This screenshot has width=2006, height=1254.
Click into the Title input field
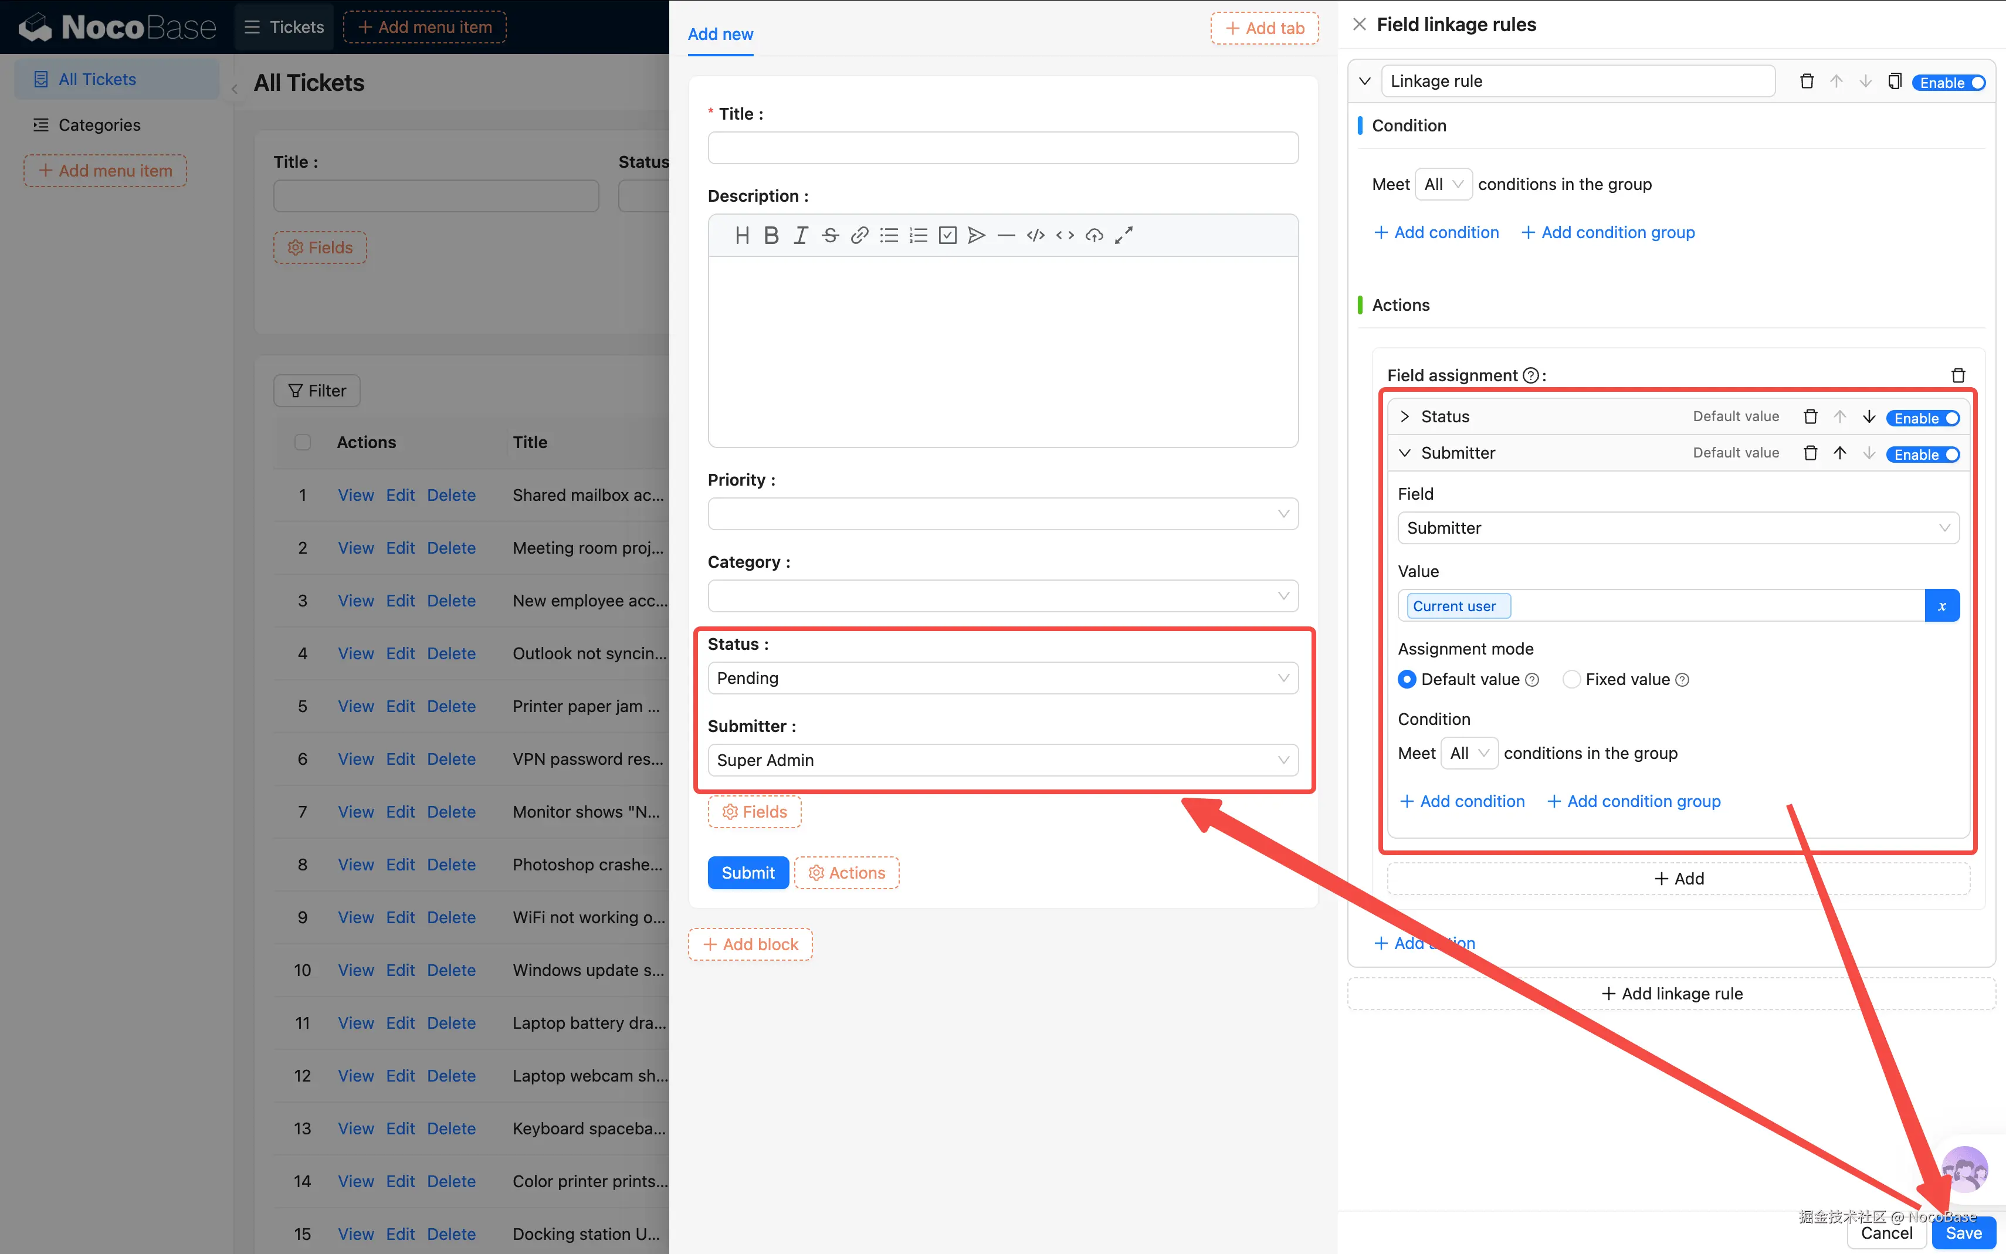tap(1002, 148)
